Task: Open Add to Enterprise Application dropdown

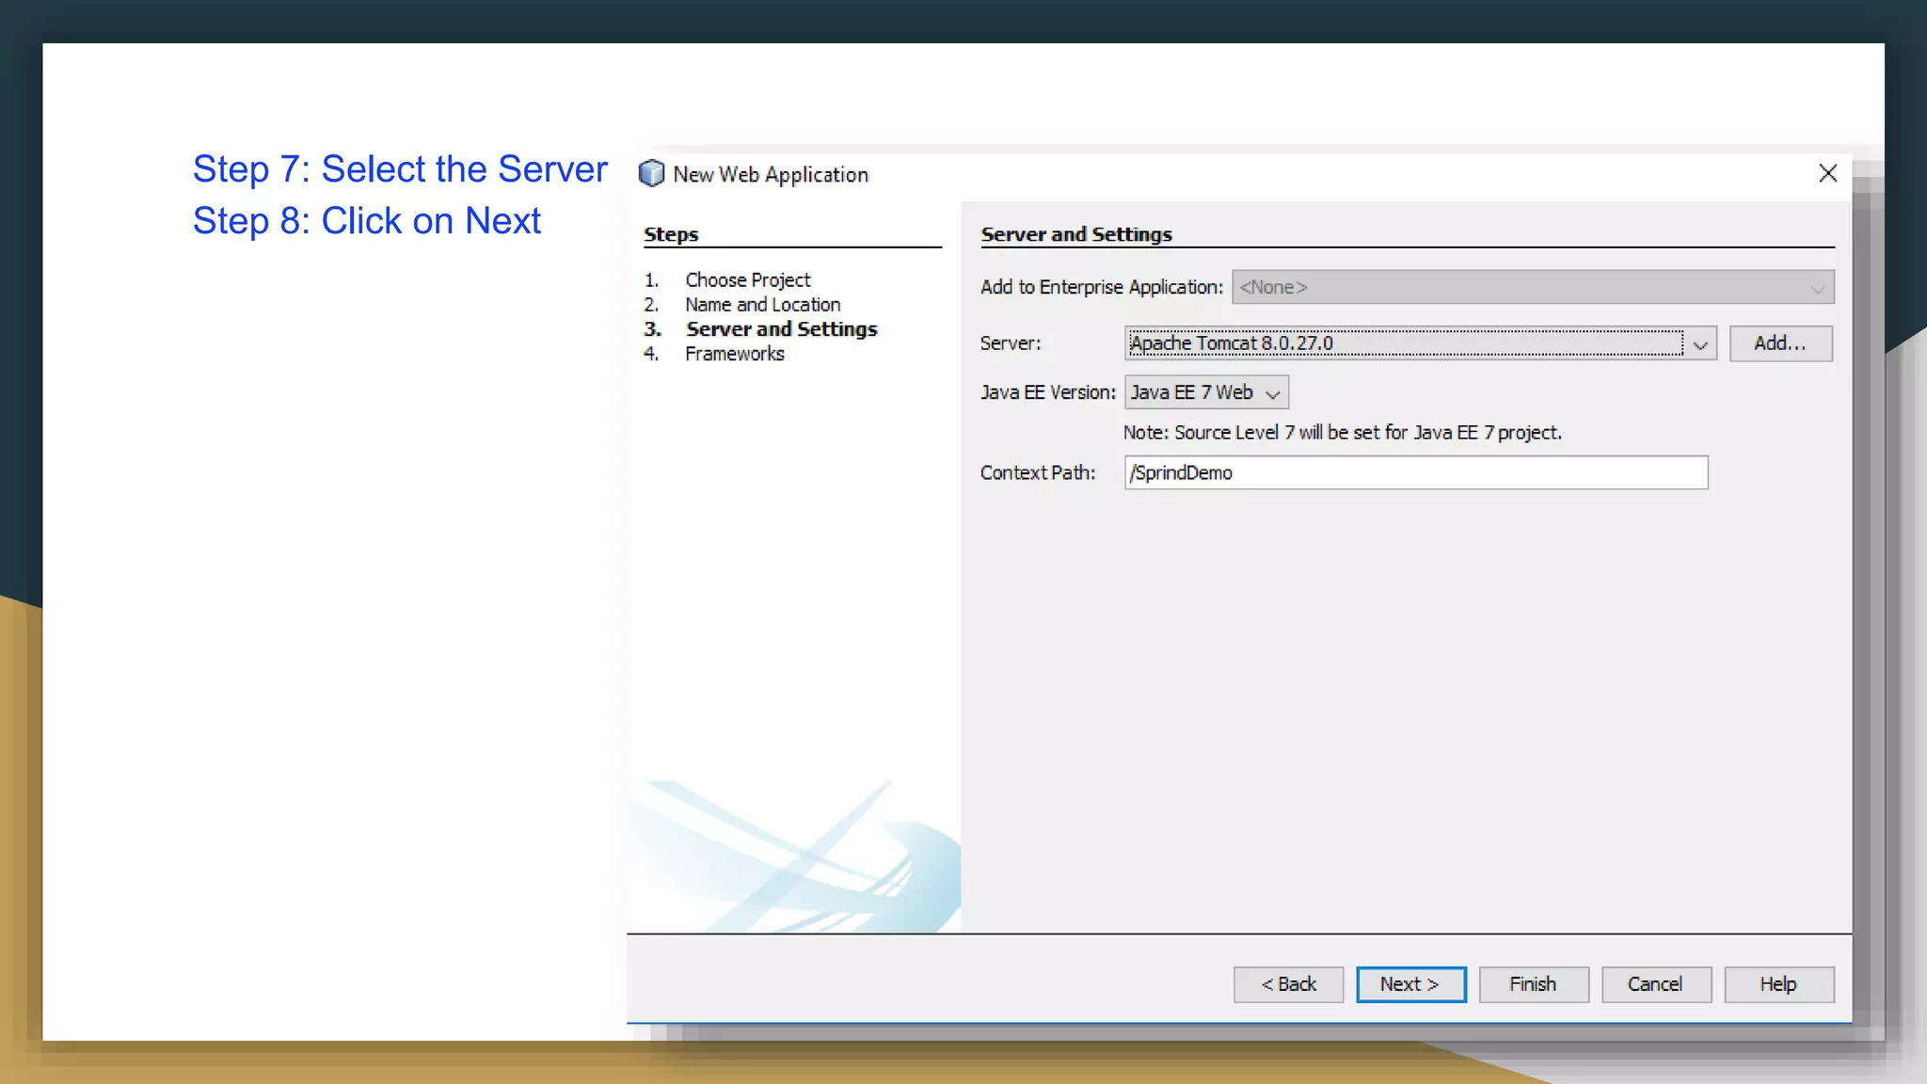Action: (x=1817, y=288)
